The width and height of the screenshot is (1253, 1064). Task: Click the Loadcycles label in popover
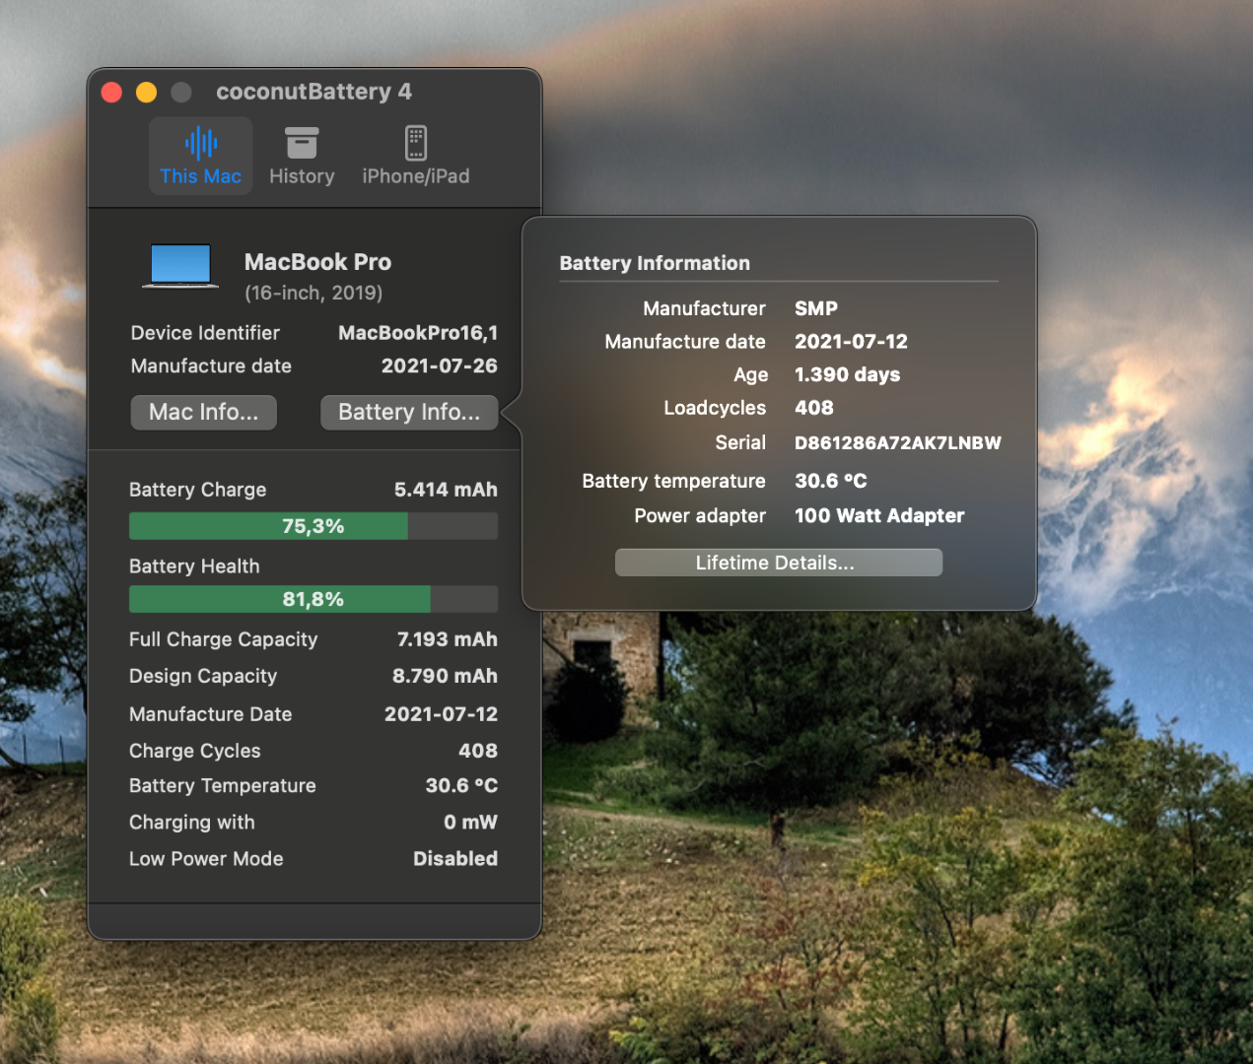[715, 408]
